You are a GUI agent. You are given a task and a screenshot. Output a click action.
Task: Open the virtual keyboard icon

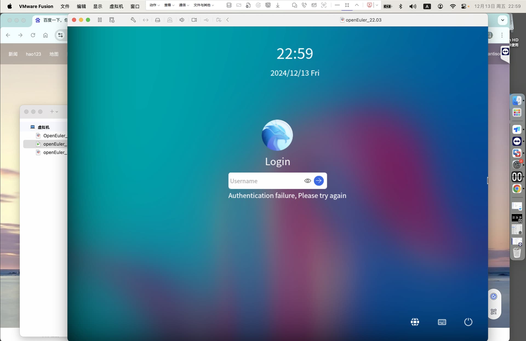pos(442,322)
